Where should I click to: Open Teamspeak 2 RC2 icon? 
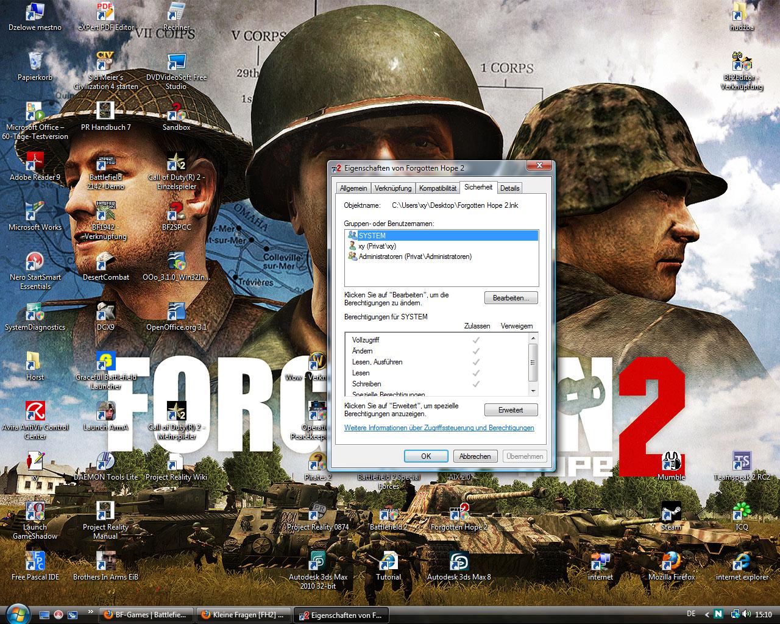[742, 466]
